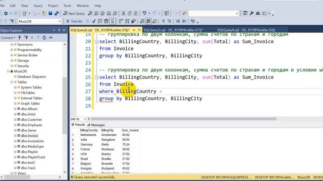This screenshot has width=323, height=181.
Task: Click the Object Explorer vertical scrollbar
Action: [x=65, y=105]
